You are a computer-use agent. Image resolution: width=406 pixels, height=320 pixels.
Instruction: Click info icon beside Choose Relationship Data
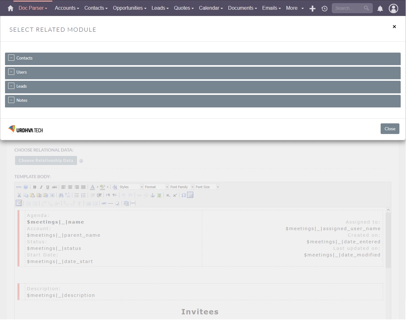point(81,161)
